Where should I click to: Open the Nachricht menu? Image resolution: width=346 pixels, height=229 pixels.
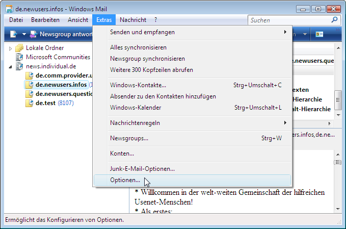(133, 20)
